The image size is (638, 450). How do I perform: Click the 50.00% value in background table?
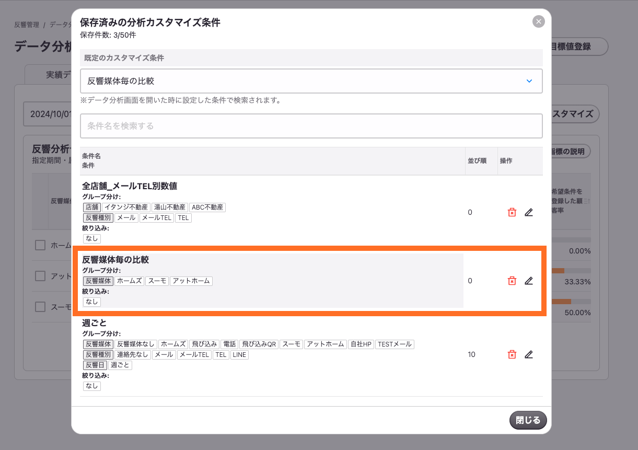[577, 313]
